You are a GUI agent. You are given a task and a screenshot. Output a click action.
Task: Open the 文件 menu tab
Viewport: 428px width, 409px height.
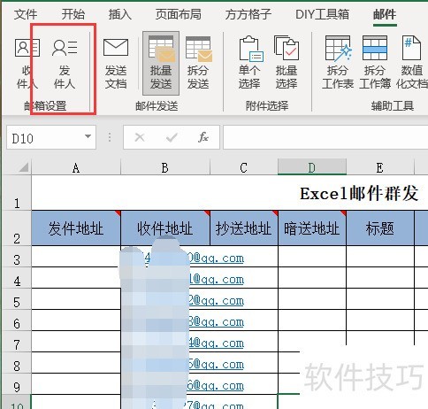[x=26, y=14]
